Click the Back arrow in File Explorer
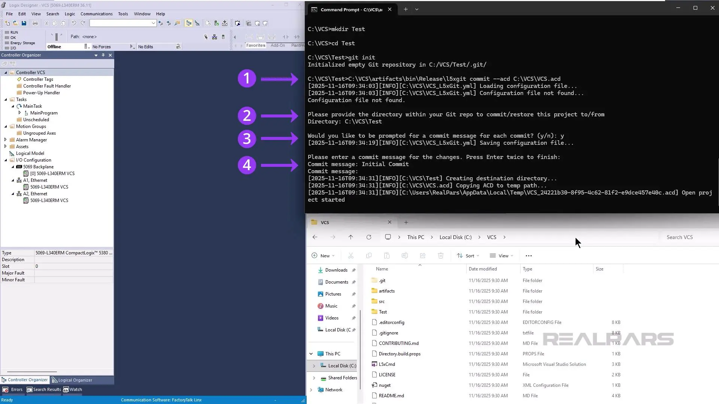The image size is (719, 404). [315, 237]
